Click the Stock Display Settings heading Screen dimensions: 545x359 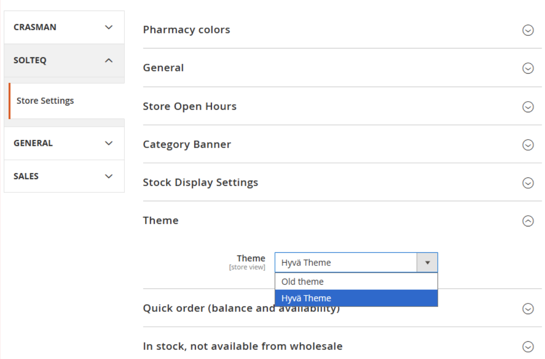point(200,183)
